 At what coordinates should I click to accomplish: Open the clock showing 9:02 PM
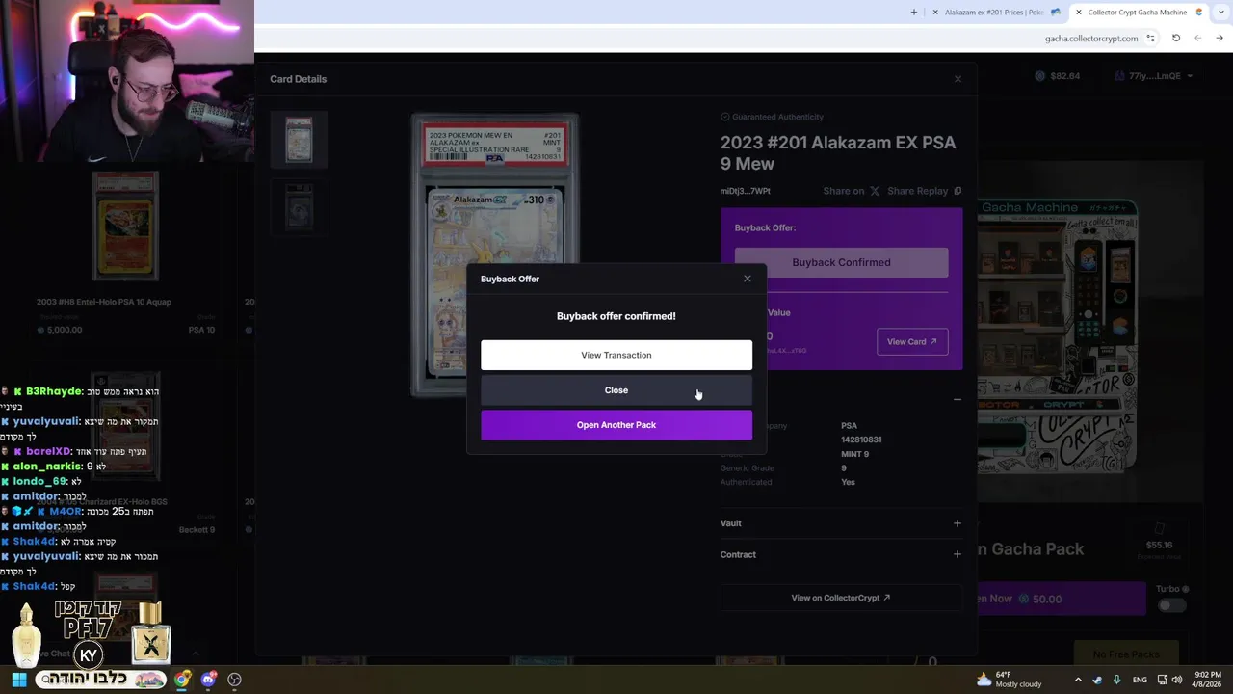coord(1206,680)
